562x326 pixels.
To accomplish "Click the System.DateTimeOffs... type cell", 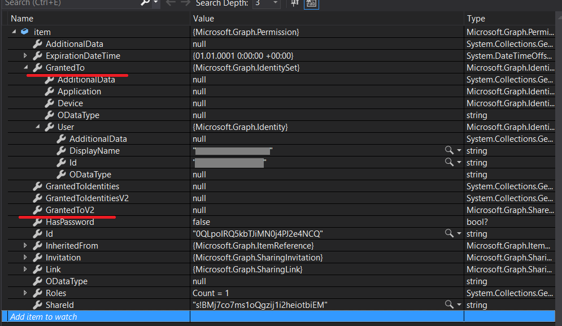I will click(x=509, y=55).
